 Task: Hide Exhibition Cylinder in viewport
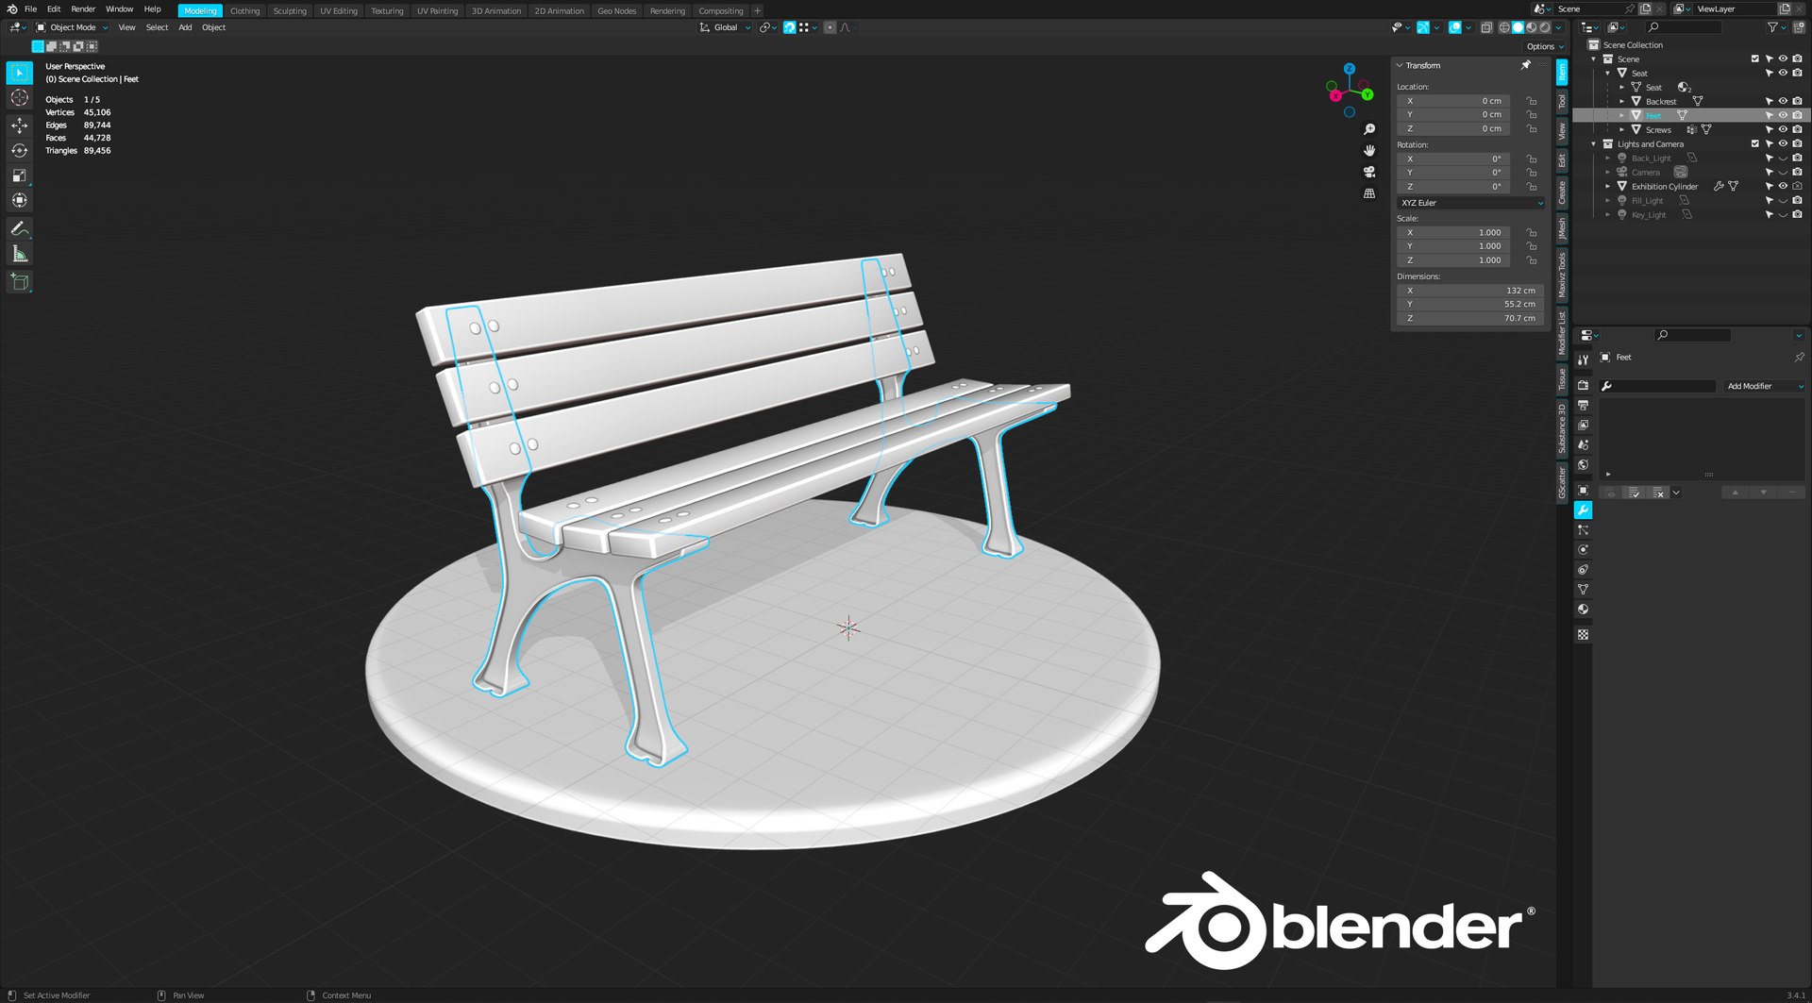1783,186
